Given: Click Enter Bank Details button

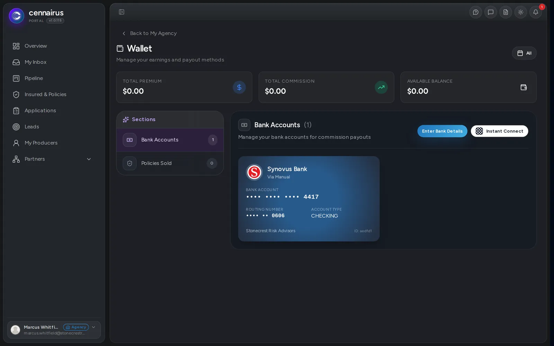Looking at the screenshot, I should click(442, 131).
